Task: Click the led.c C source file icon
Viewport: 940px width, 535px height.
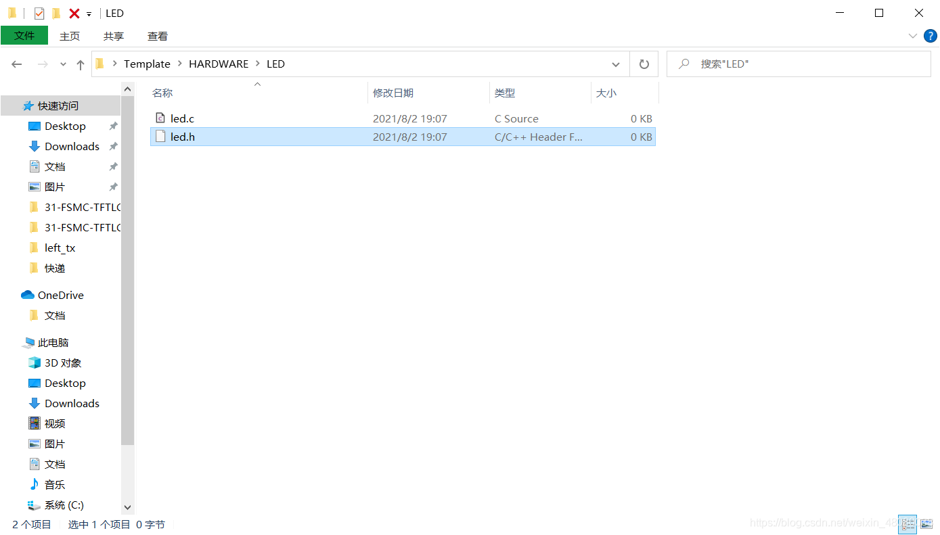Action: coord(160,118)
